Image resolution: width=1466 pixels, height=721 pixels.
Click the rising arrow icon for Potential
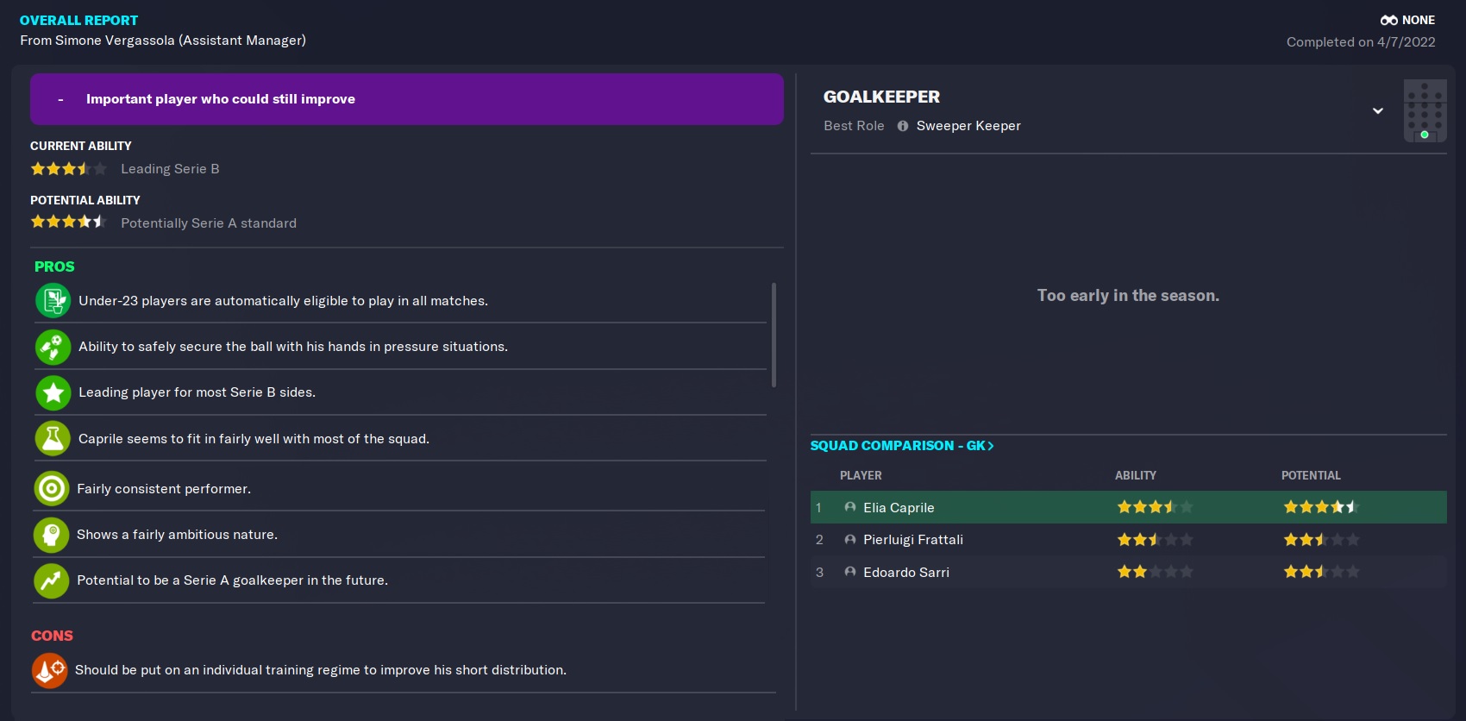(x=51, y=580)
